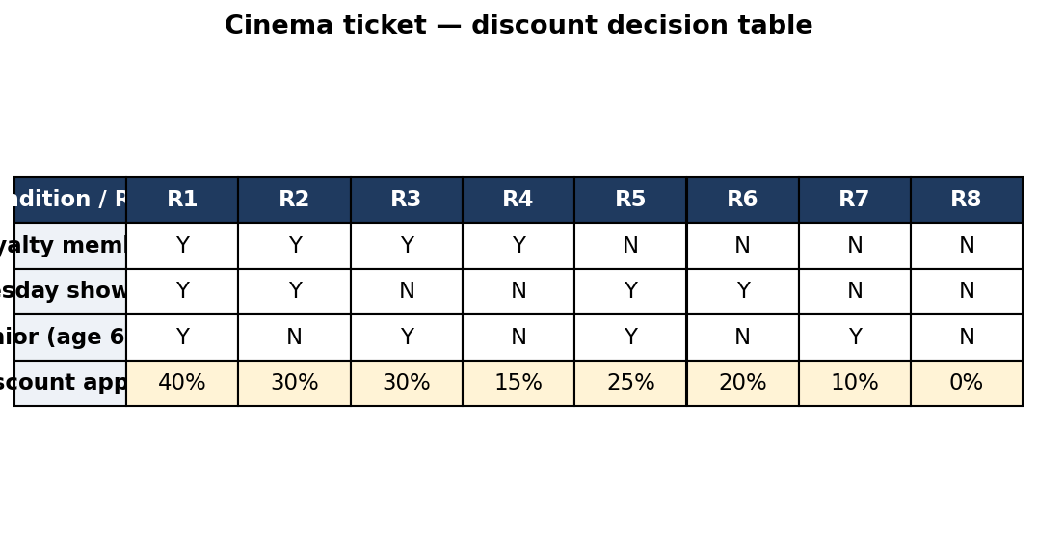Select the 40% discount cell under R1

click(x=182, y=383)
